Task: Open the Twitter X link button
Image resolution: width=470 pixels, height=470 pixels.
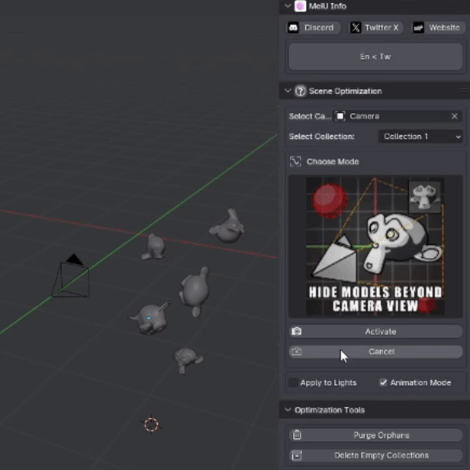Action: click(x=376, y=28)
